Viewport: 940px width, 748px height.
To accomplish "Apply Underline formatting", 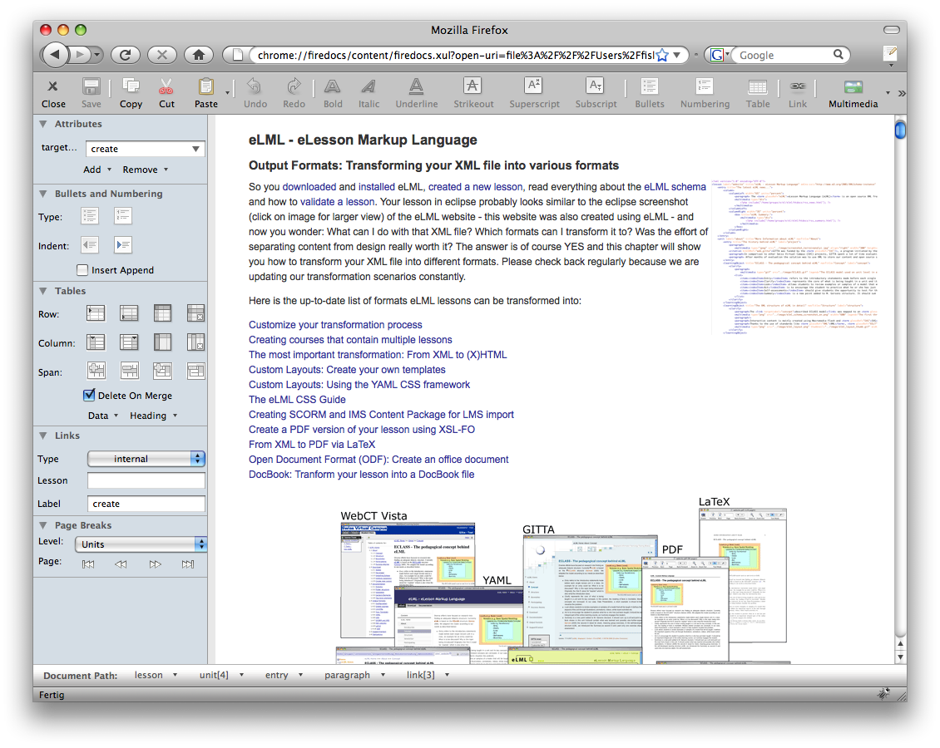I will 416,86.
